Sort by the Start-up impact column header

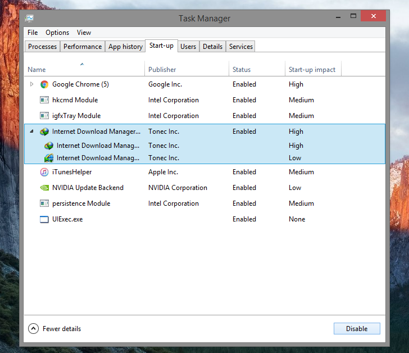point(313,69)
